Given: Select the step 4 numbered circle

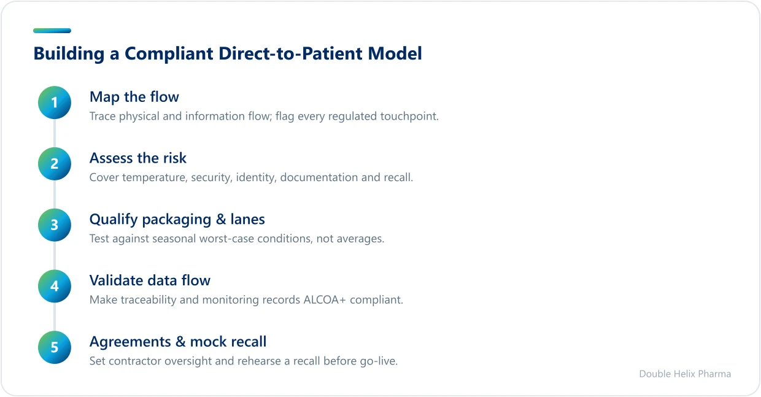Looking at the screenshot, I should pyautogui.click(x=55, y=287).
